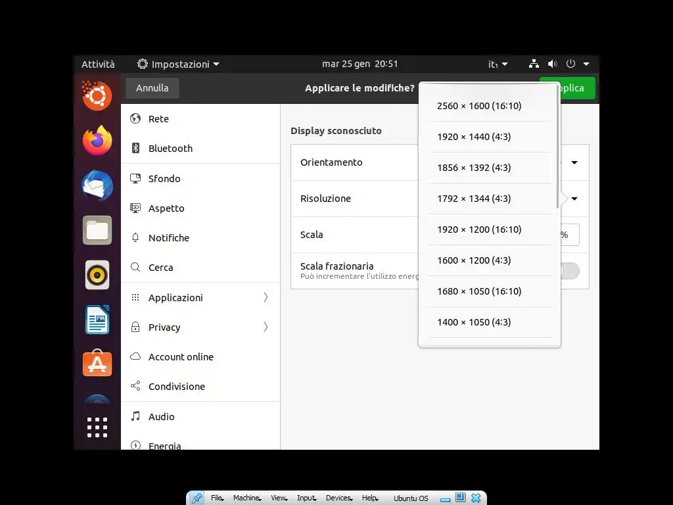
Task: Open Aspetto appearance settings
Action: point(200,208)
